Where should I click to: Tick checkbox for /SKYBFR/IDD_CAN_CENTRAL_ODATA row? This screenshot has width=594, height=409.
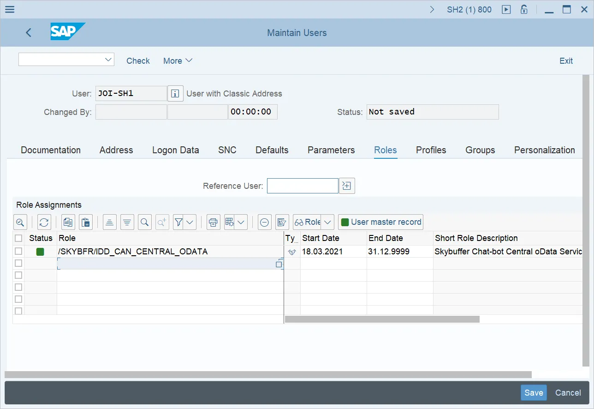[18, 251]
